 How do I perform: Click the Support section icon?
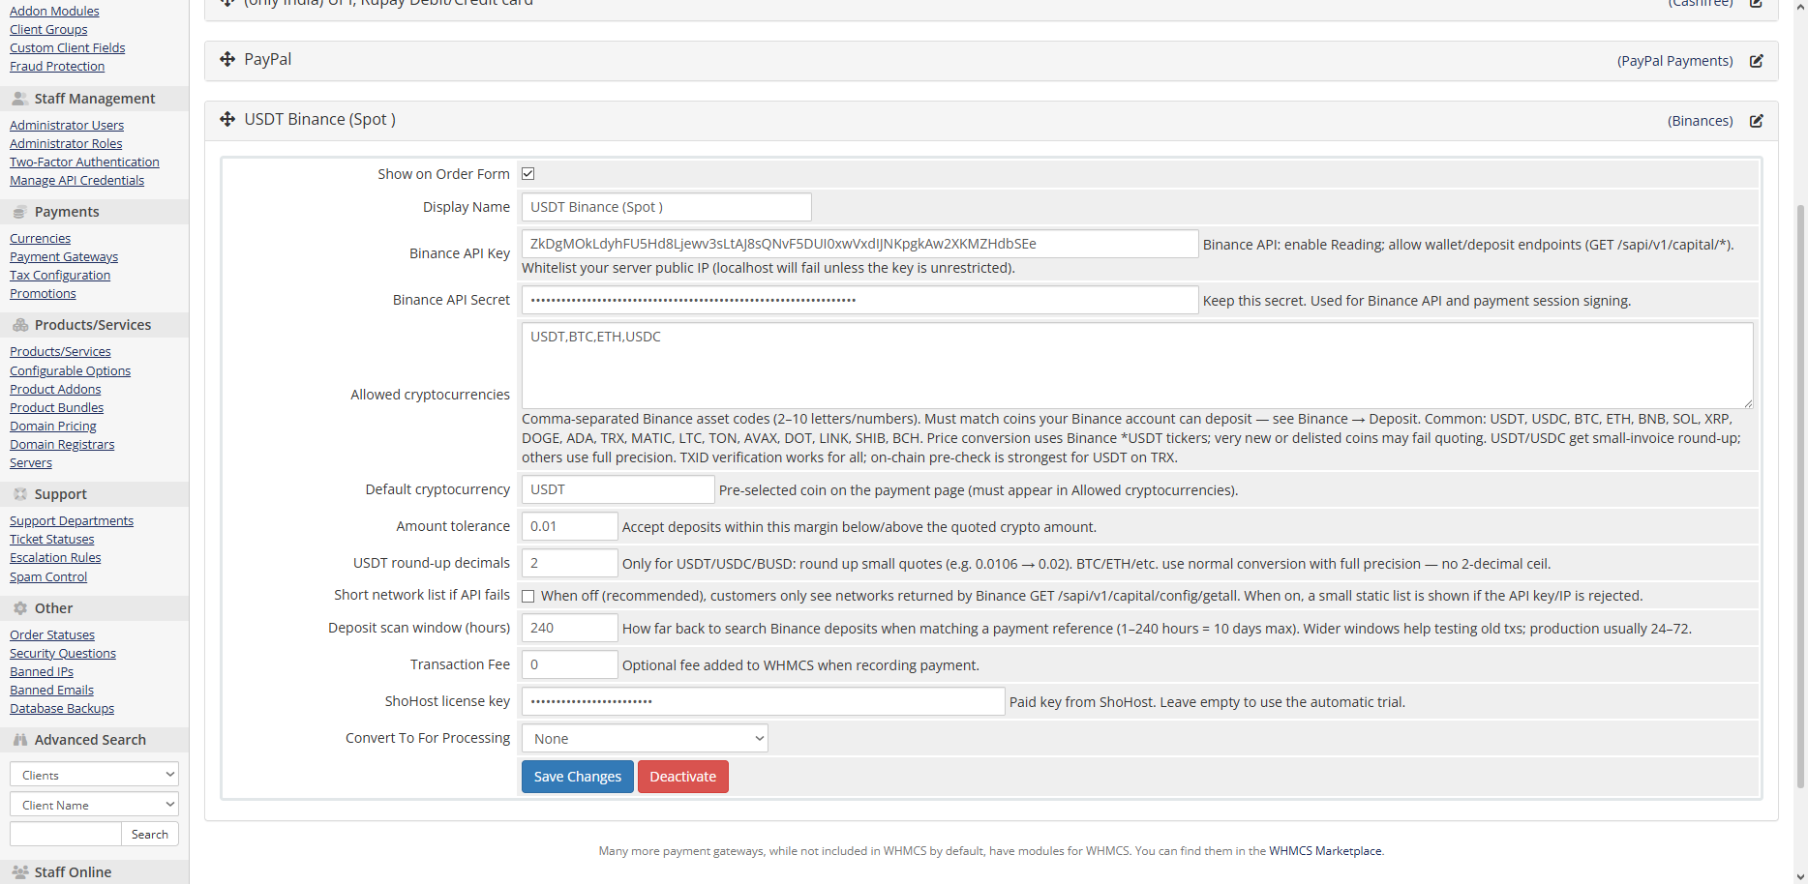(x=19, y=494)
